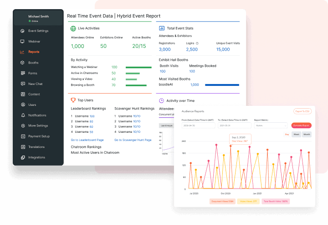Open the From date picker field
Viewport: 328px width, 225px height.
pos(198,125)
